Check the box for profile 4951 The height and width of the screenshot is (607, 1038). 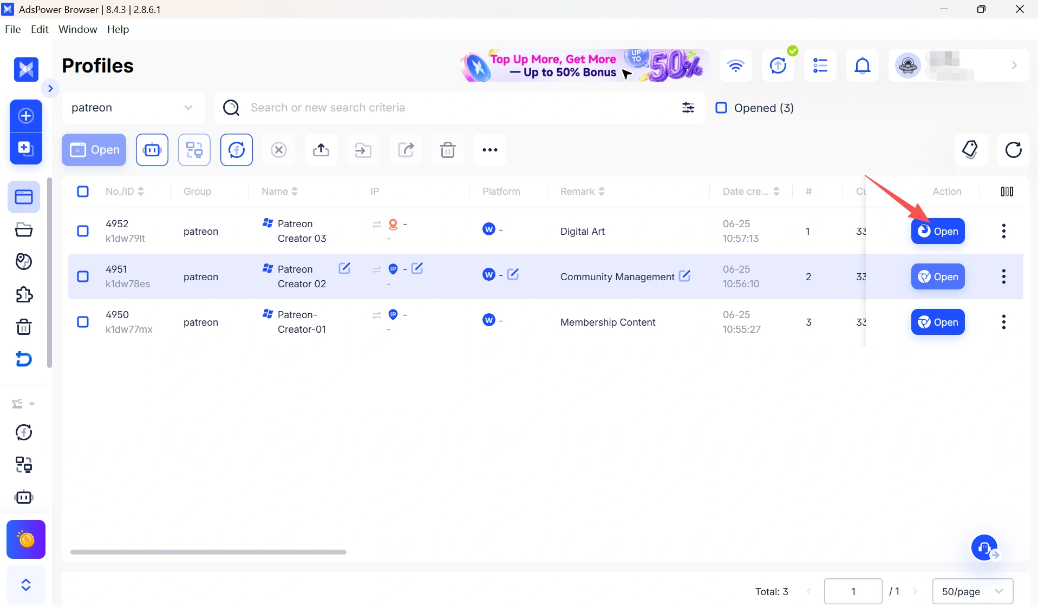click(x=83, y=276)
